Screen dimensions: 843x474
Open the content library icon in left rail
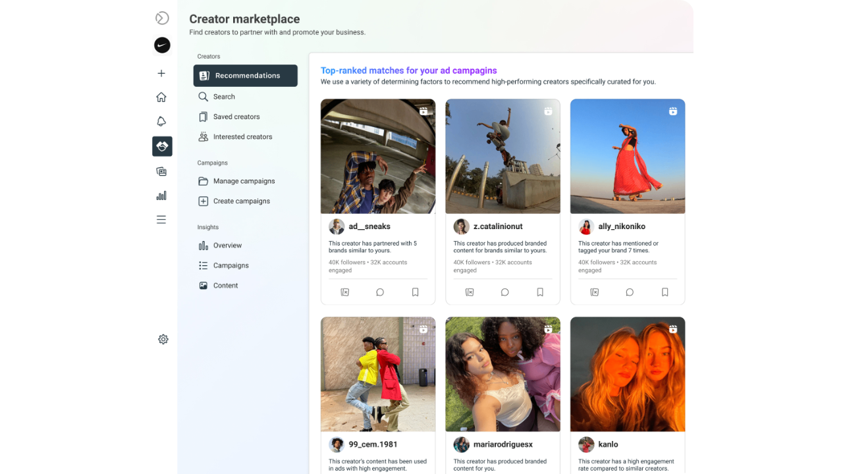coord(161,171)
